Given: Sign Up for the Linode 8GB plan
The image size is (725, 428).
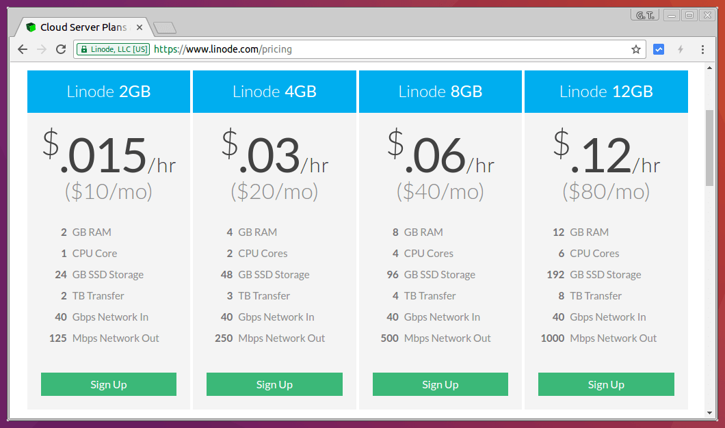Looking at the screenshot, I should (x=440, y=384).
